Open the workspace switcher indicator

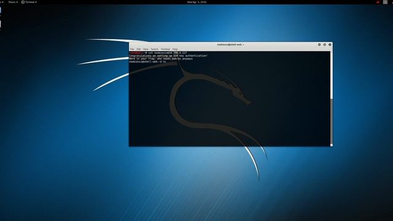click(385, 2)
